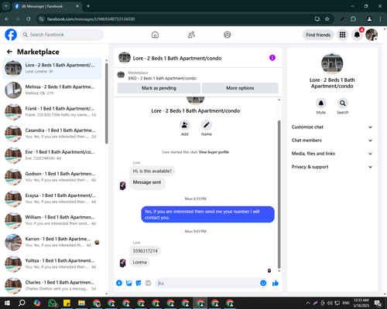This screenshot has width=387, height=309.
Task: Choose a sticker in composer
Action: pos(139,284)
